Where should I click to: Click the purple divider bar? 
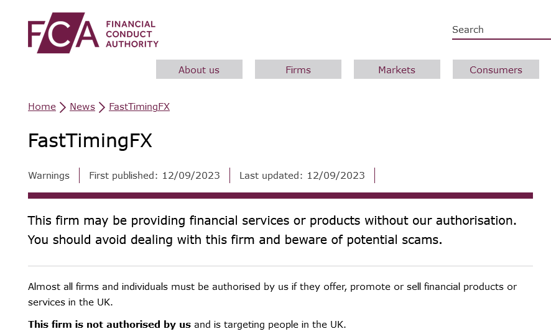[280, 196]
